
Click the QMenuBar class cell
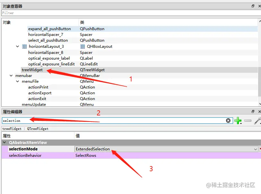(x=90, y=76)
